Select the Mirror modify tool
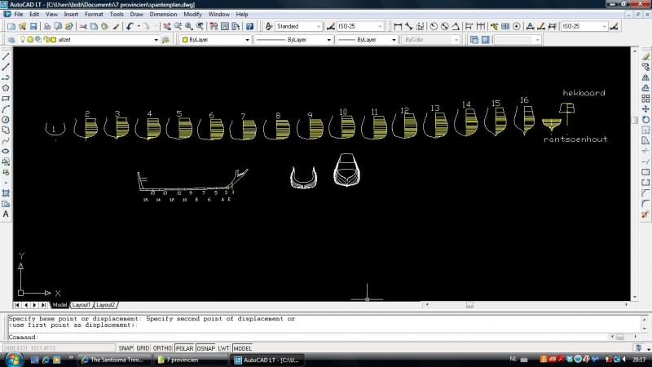652x367 pixels. point(645,77)
